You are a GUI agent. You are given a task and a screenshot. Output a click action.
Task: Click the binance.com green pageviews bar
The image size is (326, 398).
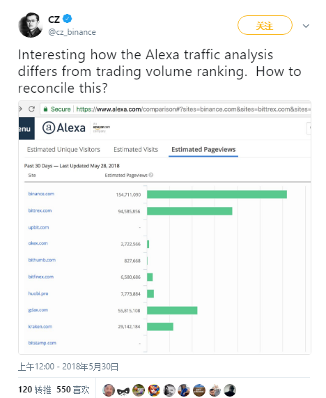click(x=217, y=194)
